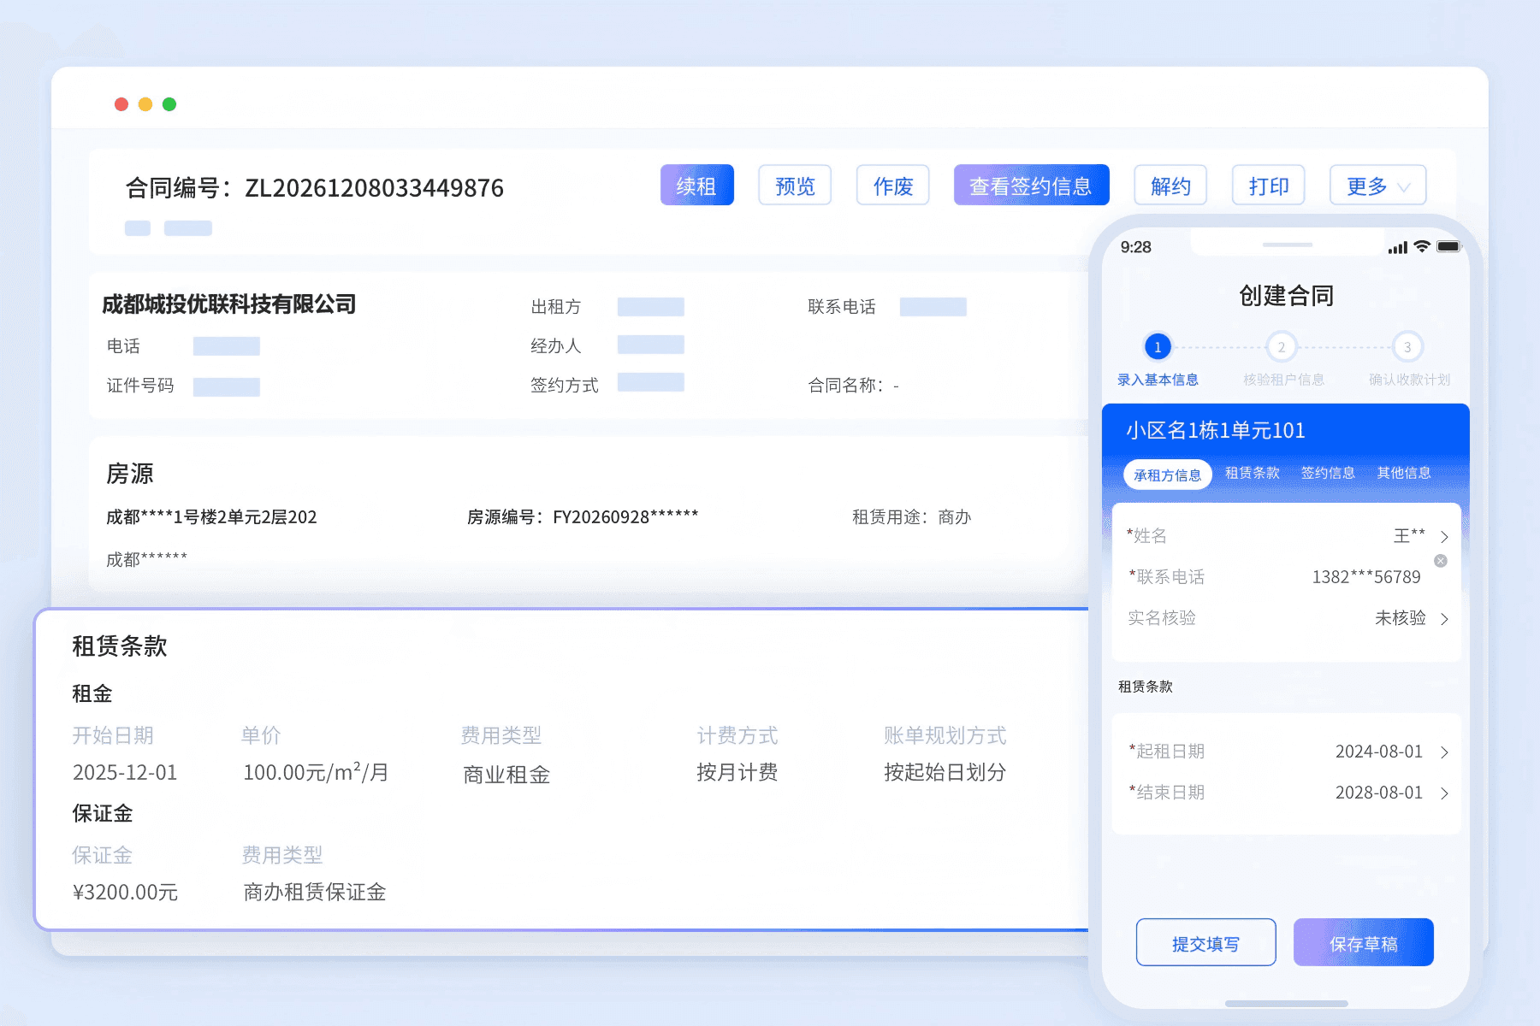This screenshot has height=1026, width=1540.
Task: Open the 姓名 row chevron
Action: click(1444, 537)
